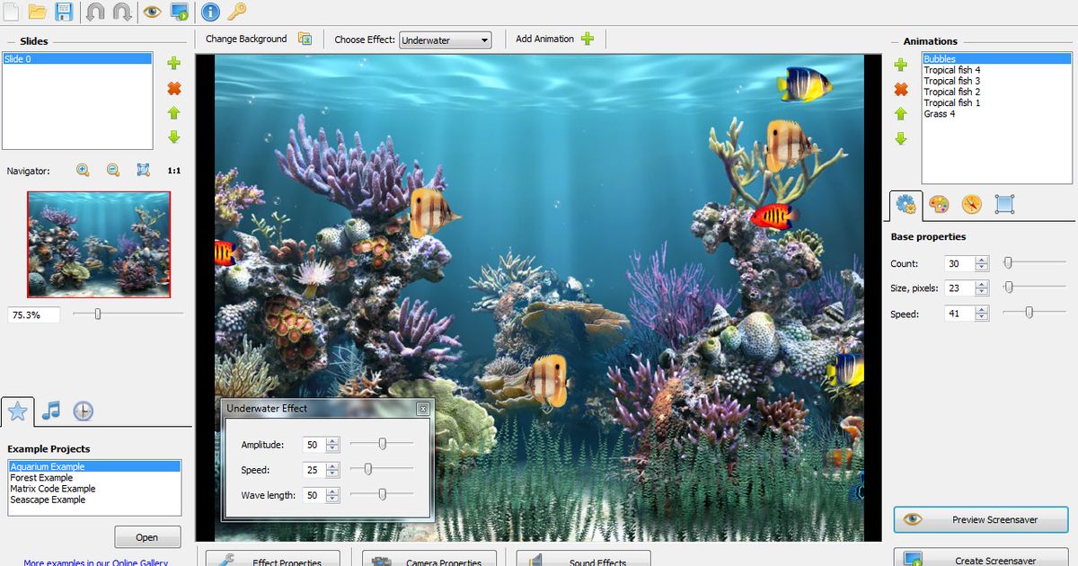Close the Underwater Effect popup
The image size is (1078, 566).
pos(423,408)
